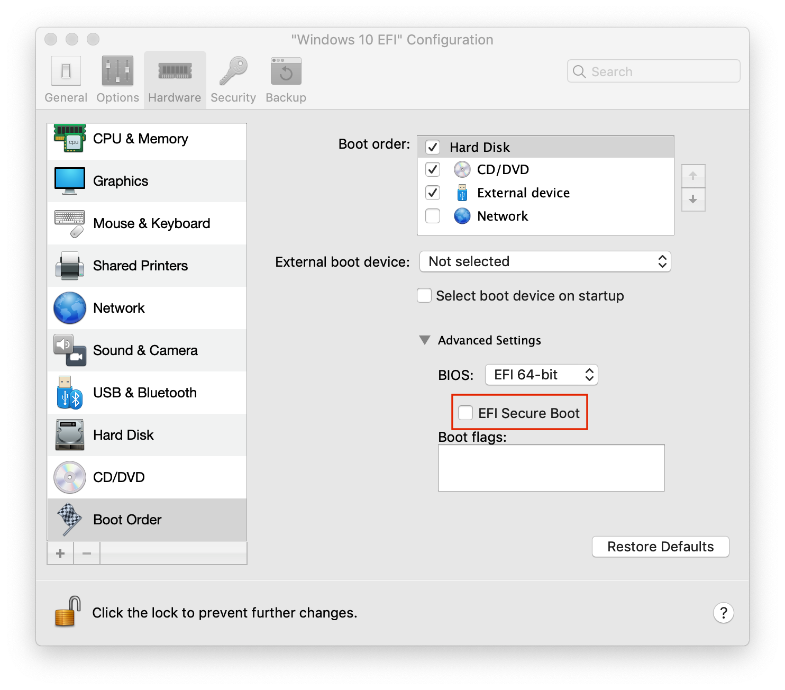Switch to the Options tab
785x690 pixels.
click(x=117, y=80)
